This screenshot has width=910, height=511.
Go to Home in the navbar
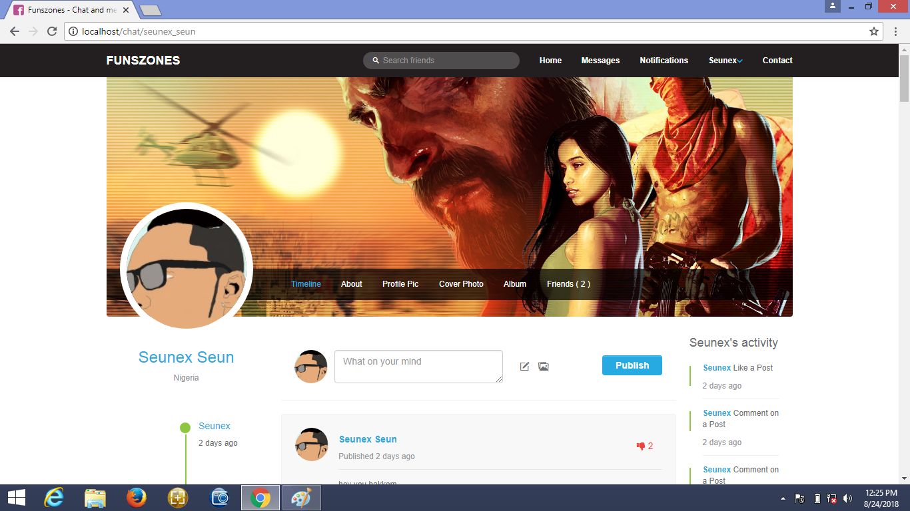(x=550, y=61)
